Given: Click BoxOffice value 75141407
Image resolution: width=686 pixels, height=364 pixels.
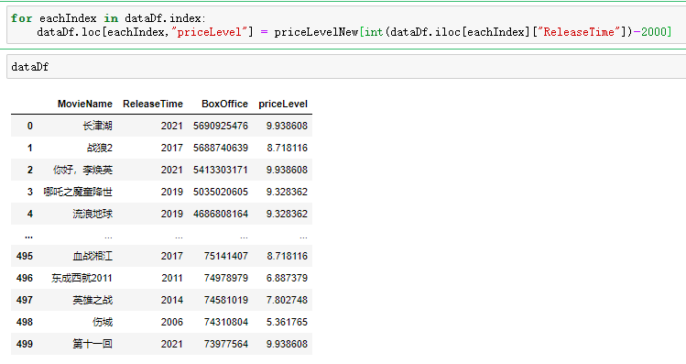Looking at the screenshot, I should [225, 256].
